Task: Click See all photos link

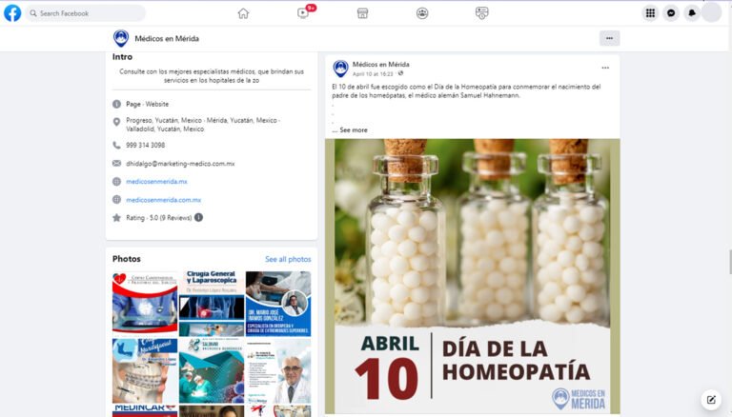Action: point(288,259)
